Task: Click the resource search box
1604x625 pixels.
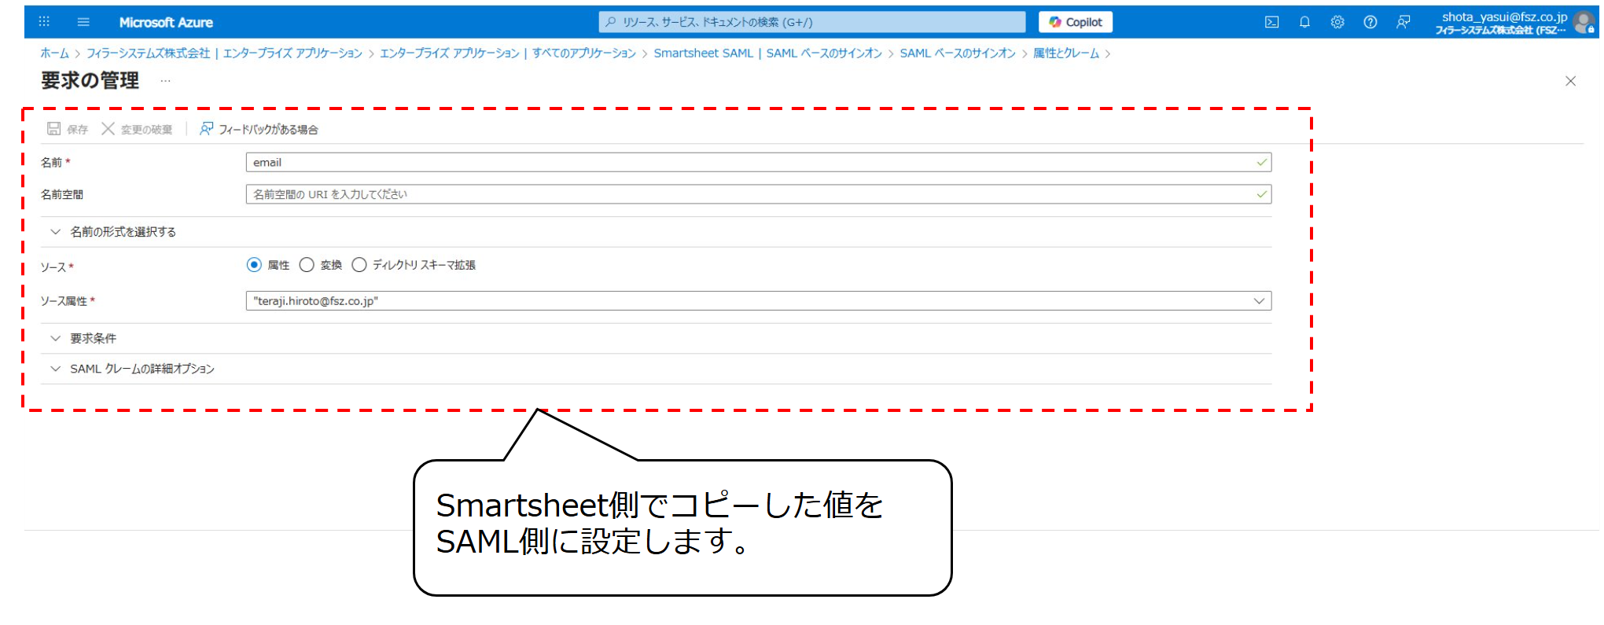Action: pyautogui.click(x=812, y=22)
